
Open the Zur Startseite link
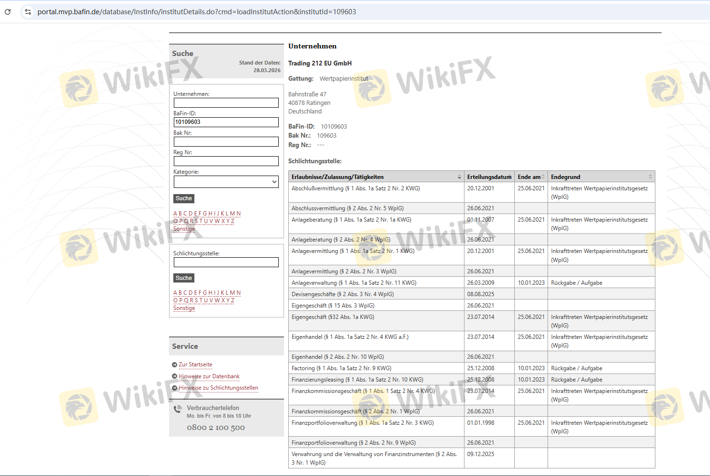pyautogui.click(x=195, y=364)
